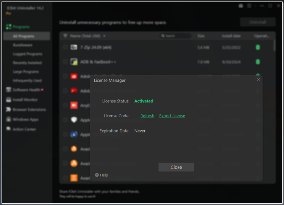284x205 pixels.
Task: Open Help in the License Manager dialog
Action: pyautogui.click(x=101, y=175)
